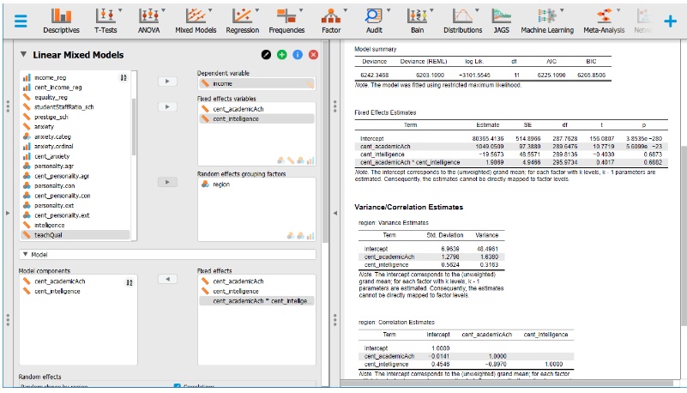The image size is (687, 393).
Task: Select personality.con variable
Action: click(75, 185)
